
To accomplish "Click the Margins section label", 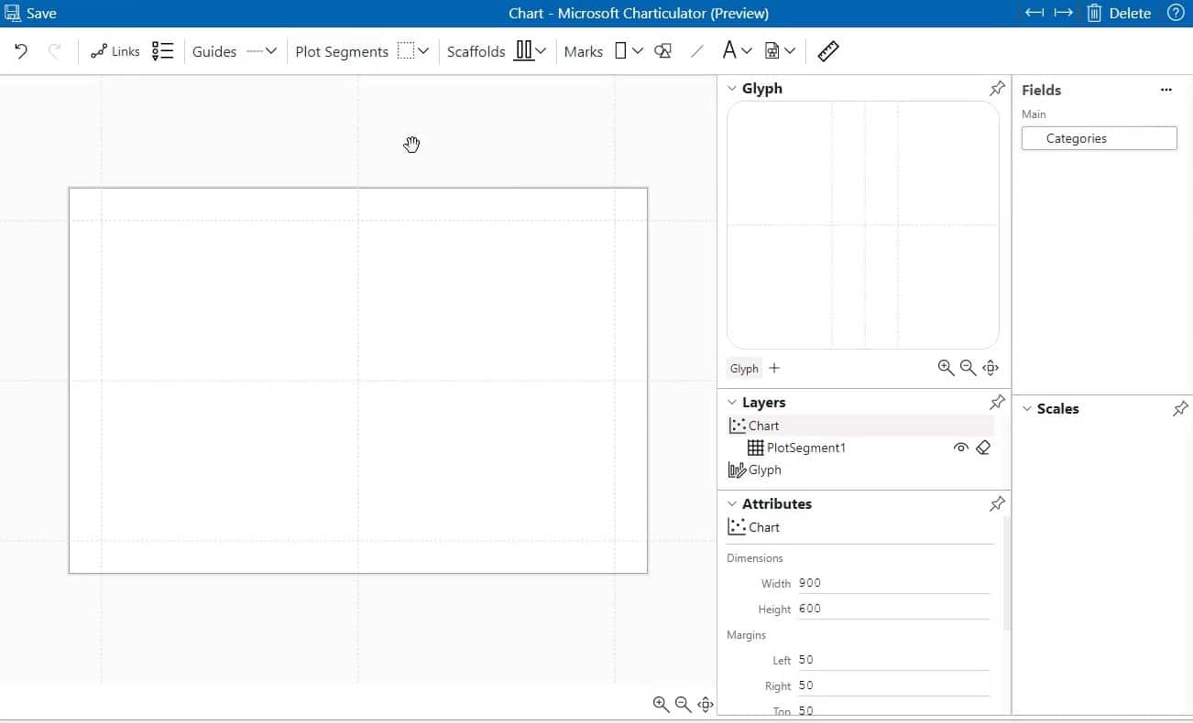I will [x=746, y=635].
